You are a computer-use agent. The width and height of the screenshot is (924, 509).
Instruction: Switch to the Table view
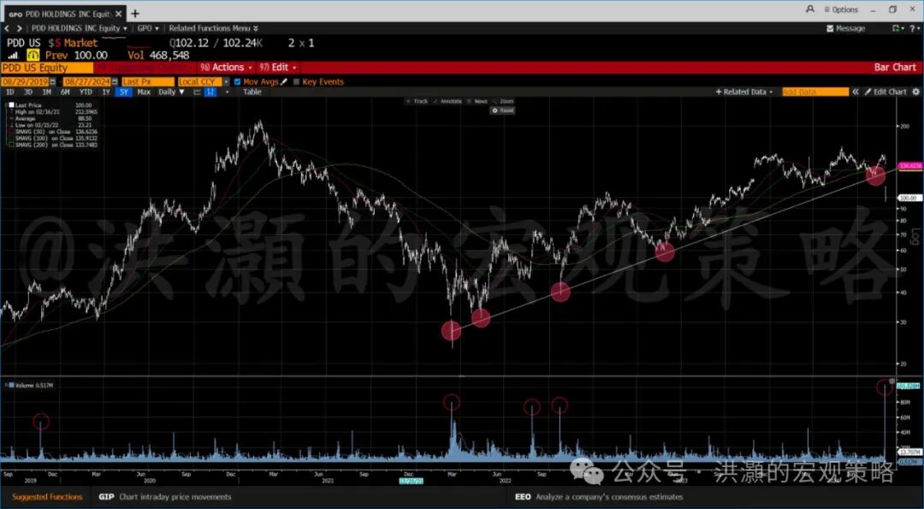(252, 92)
